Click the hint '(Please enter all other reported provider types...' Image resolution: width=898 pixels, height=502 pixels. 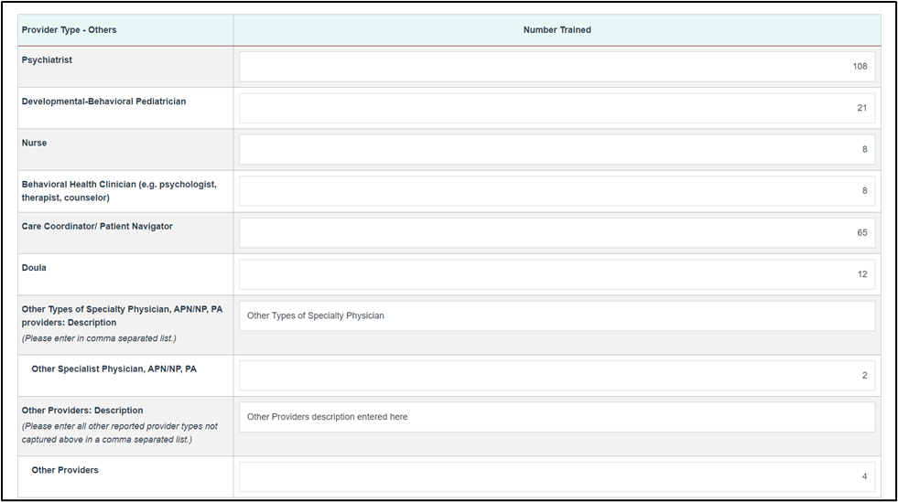click(120, 433)
